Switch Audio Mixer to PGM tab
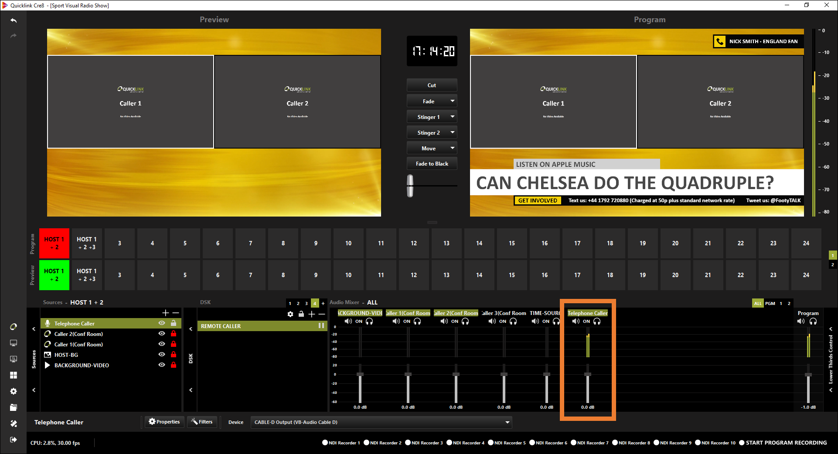This screenshot has height=454, width=838. (770, 303)
